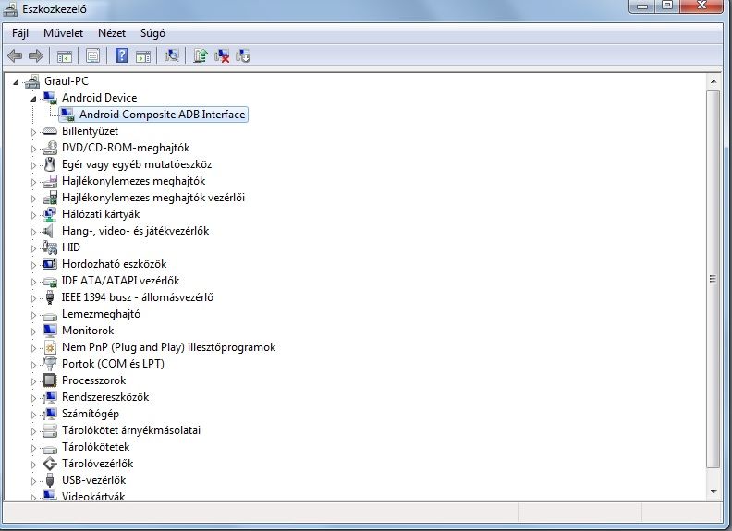Click the mouse icon beside Egér
Image resolution: width=732 pixels, height=531 pixels.
pyautogui.click(x=50, y=164)
